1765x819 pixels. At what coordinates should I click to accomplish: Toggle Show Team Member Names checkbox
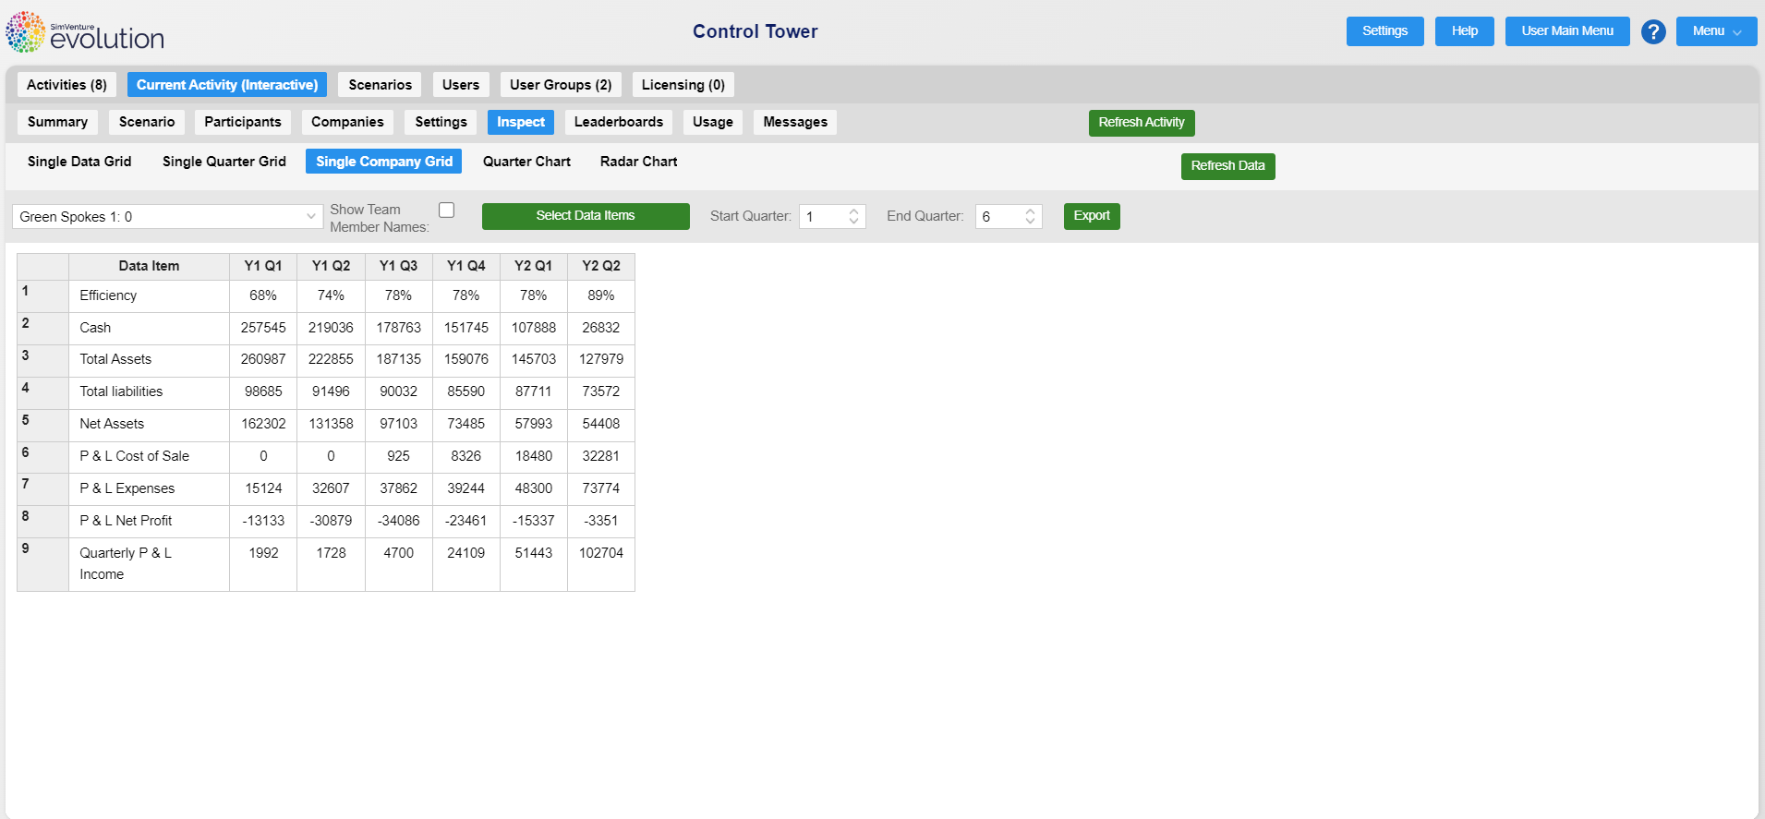click(x=446, y=211)
